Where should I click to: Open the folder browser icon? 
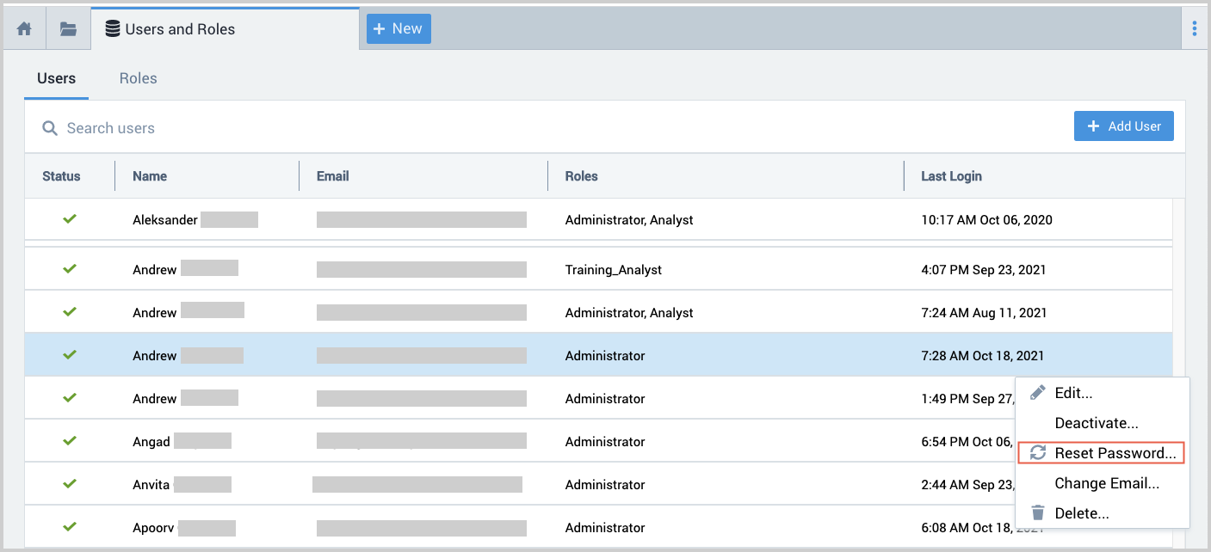[x=68, y=29]
